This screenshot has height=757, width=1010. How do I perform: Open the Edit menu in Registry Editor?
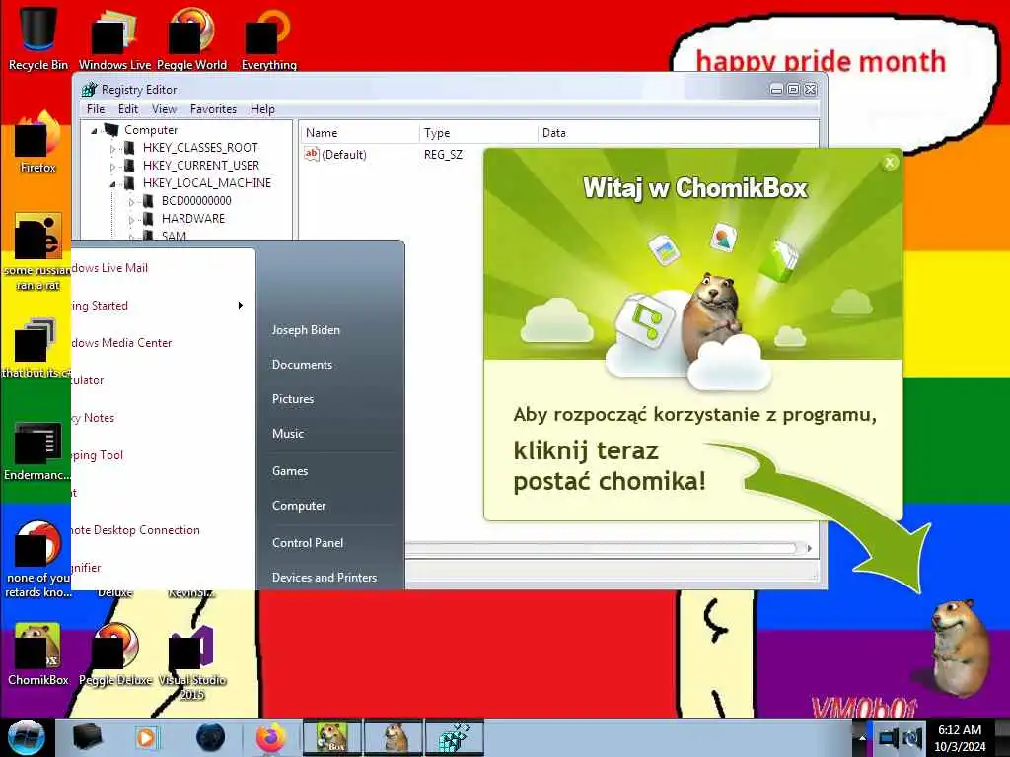pyautogui.click(x=127, y=109)
